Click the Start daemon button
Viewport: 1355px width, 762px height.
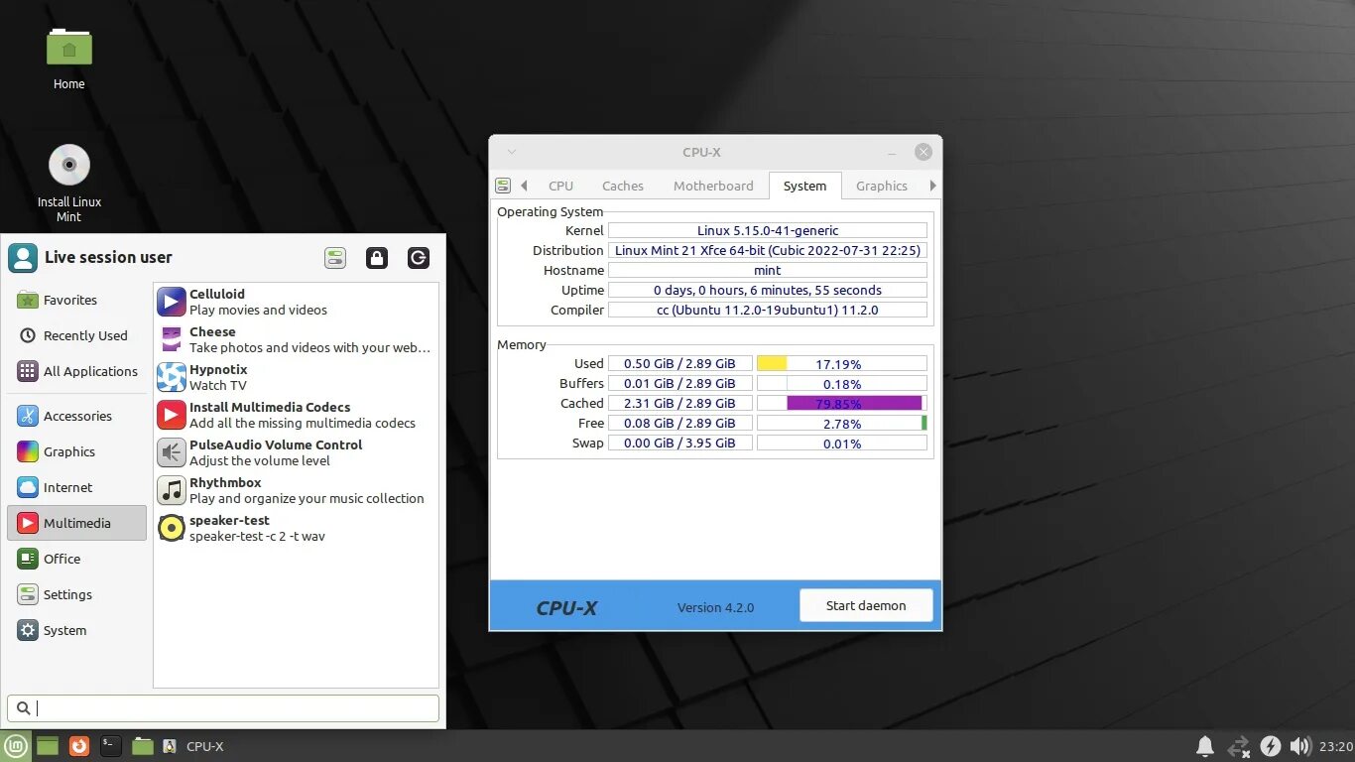click(x=866, y=605)
